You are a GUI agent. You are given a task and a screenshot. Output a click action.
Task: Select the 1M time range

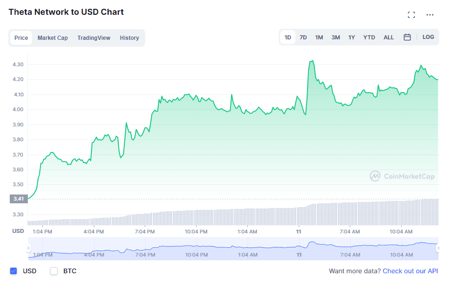(319, 37)
